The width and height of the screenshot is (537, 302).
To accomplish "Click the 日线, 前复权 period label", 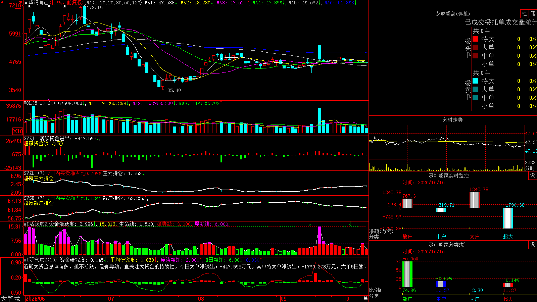I will [x=67, y=3].
